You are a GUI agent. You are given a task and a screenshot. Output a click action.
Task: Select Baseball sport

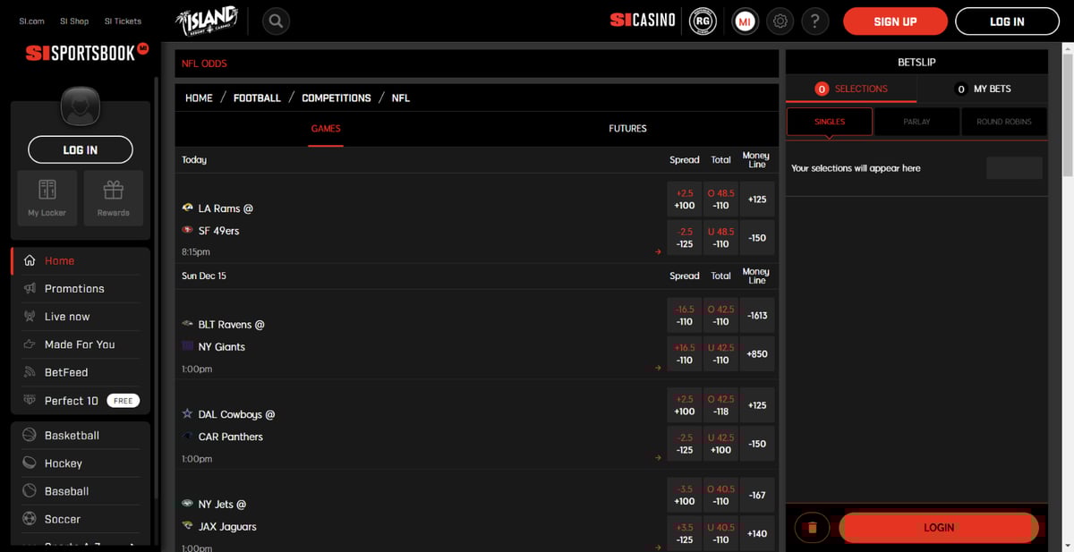click(x=81, y=491)
